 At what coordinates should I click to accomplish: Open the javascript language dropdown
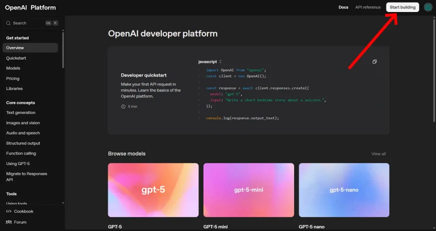210,61
